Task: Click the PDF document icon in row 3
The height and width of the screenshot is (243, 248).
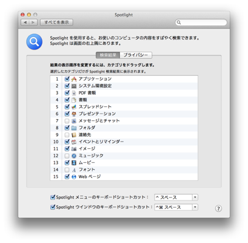Action: click(x=74, y=93)
